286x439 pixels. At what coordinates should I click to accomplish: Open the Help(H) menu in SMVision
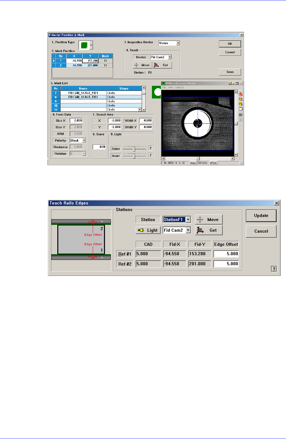pos(179,87)
